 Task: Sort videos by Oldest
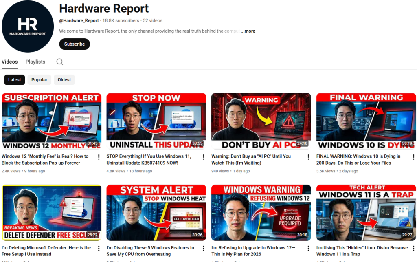click(64, 80)
